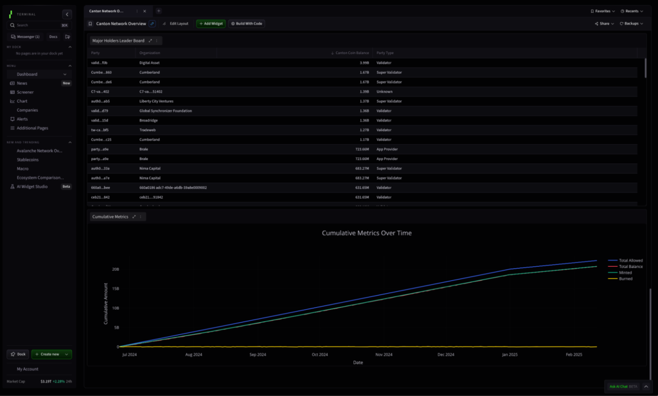Viewport: 658px width, 396px height.
Task: Open Macro trending page
Action: [x=22, y=169]
